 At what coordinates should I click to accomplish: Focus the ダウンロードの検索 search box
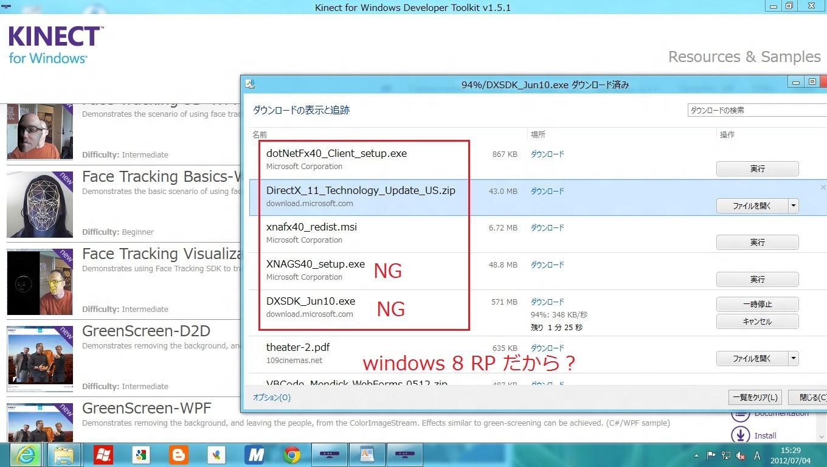tap(757, 110)
